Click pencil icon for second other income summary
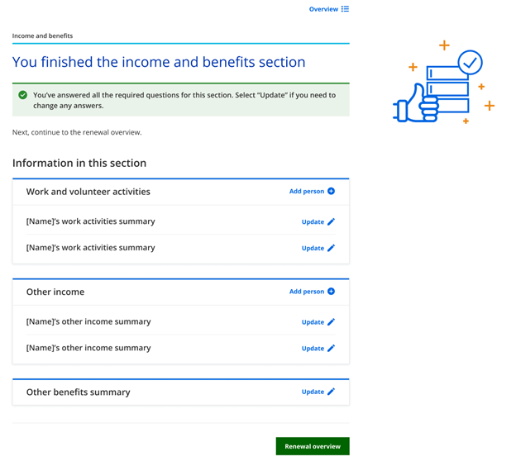 click(x=332, y=349)
